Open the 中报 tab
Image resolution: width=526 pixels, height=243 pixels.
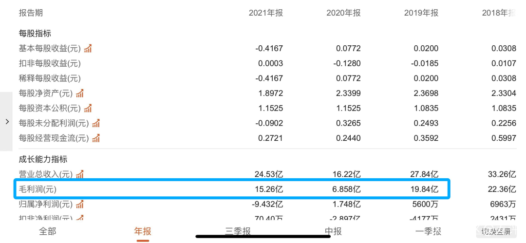coord(333,231)
